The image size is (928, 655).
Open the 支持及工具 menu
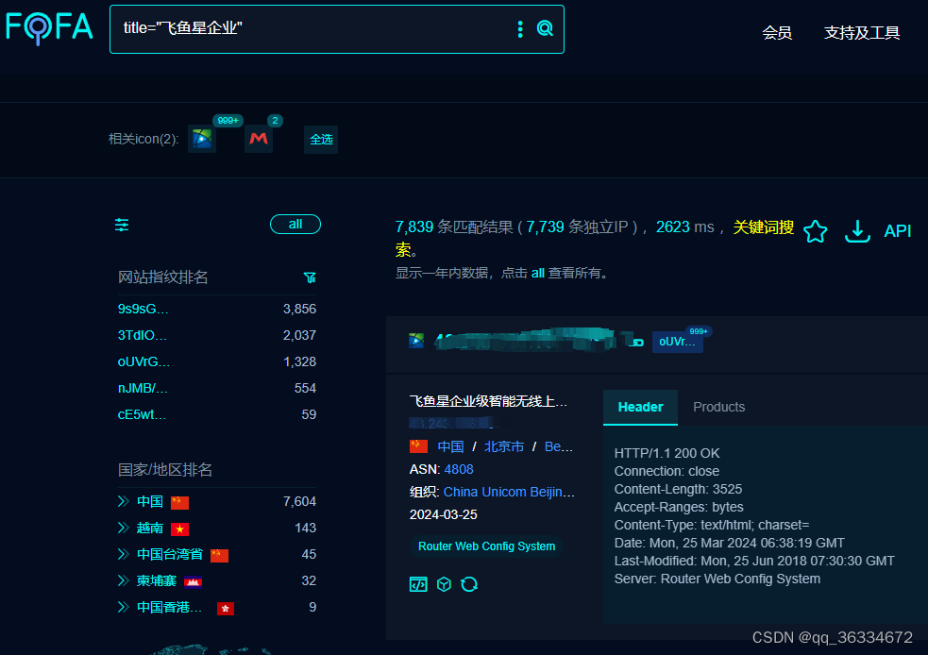(862, 32)
